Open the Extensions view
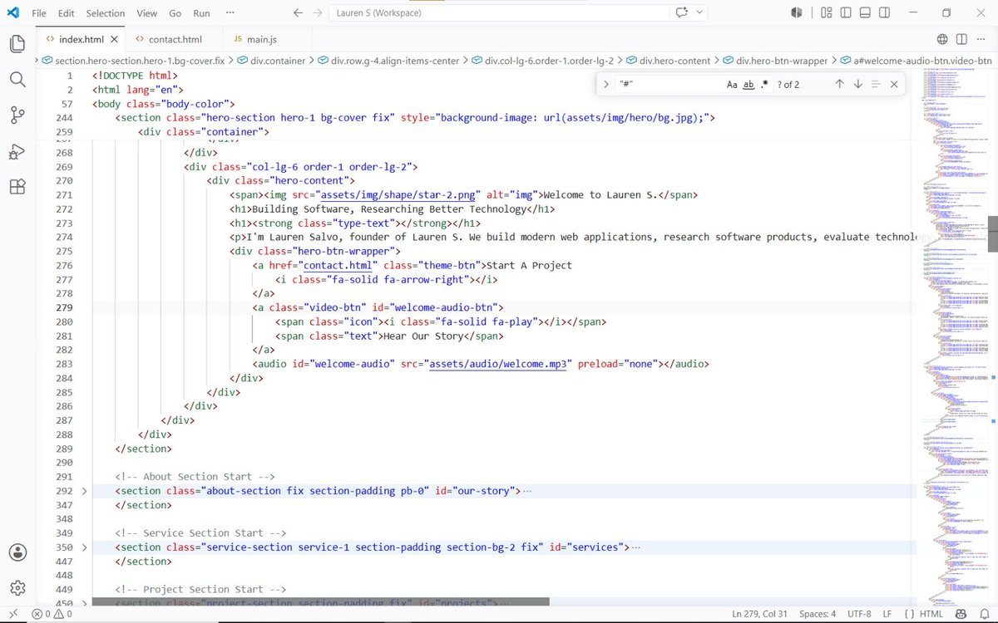The image size is (998, 623). click(17, 187)
